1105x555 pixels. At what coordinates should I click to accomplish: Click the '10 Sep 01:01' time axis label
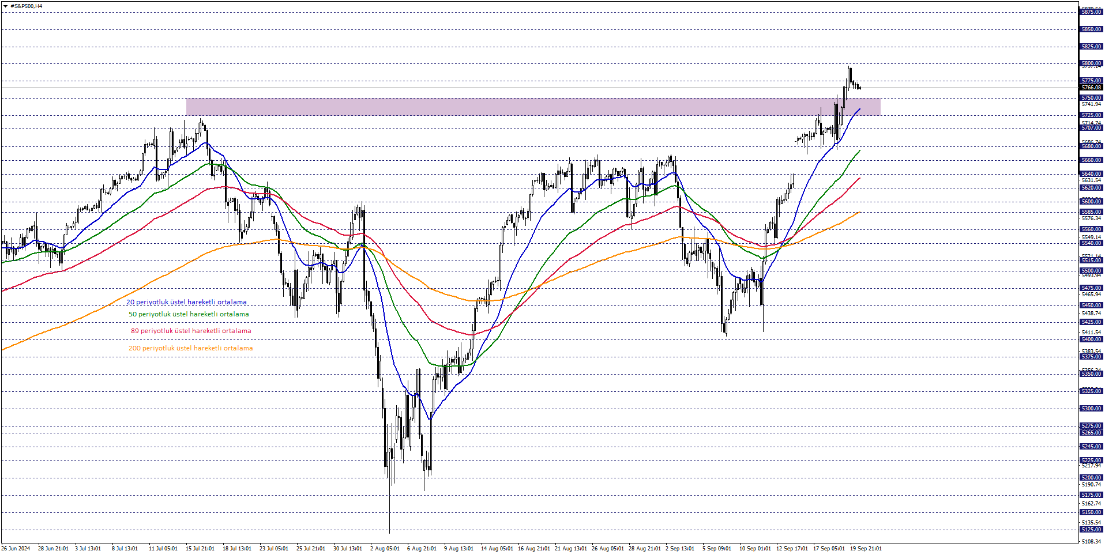click(755, 549)
